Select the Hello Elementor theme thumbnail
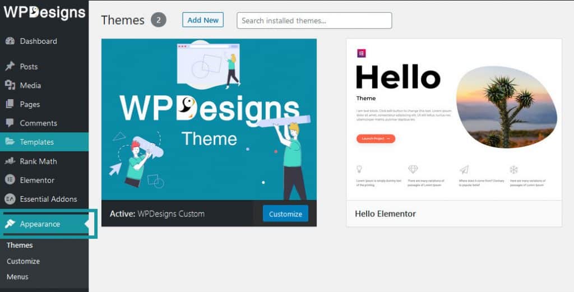Viewport: 574px width, 292px height. click(454, 119)
